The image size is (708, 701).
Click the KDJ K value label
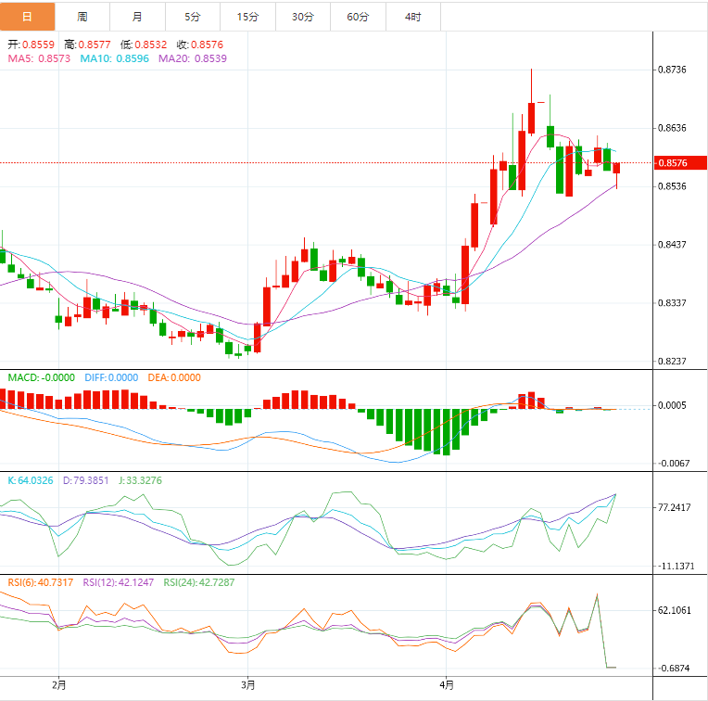click(x=31, y=480)
